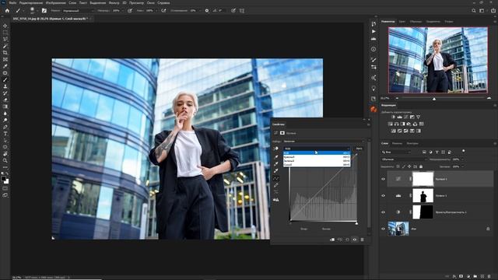The width and height of the screenshot is (498, 280).
Task: Open the search icon at top right
Action: 474,10
